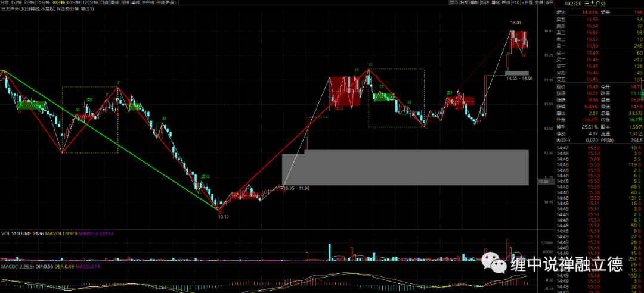Select the highlighted 30分钟 period tab
644x293 pixels.
tap(58, 2)
